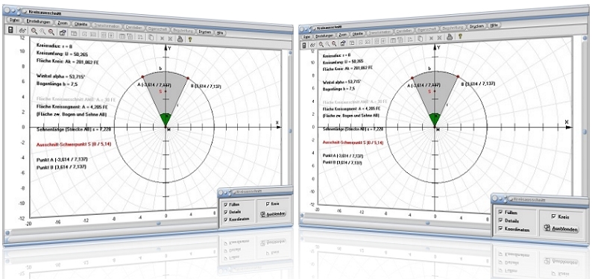The height and width of the screenshot is (279, 592).
Task: Toggle Details checkbox in right control panel
Action: point(500,220)
